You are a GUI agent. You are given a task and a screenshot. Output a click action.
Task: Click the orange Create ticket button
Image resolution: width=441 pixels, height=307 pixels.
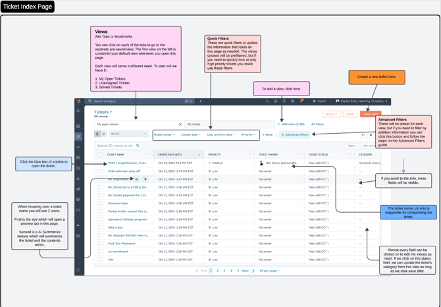(x=371, y=114)
